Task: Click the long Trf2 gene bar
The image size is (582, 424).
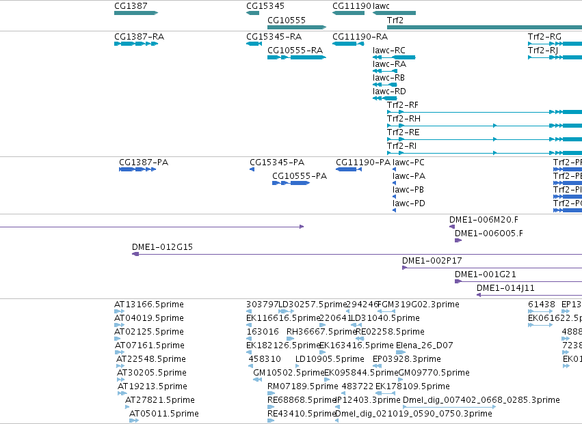Action: point(484,27)
